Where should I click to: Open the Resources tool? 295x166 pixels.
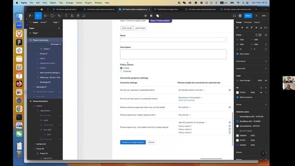pos(72,16)
